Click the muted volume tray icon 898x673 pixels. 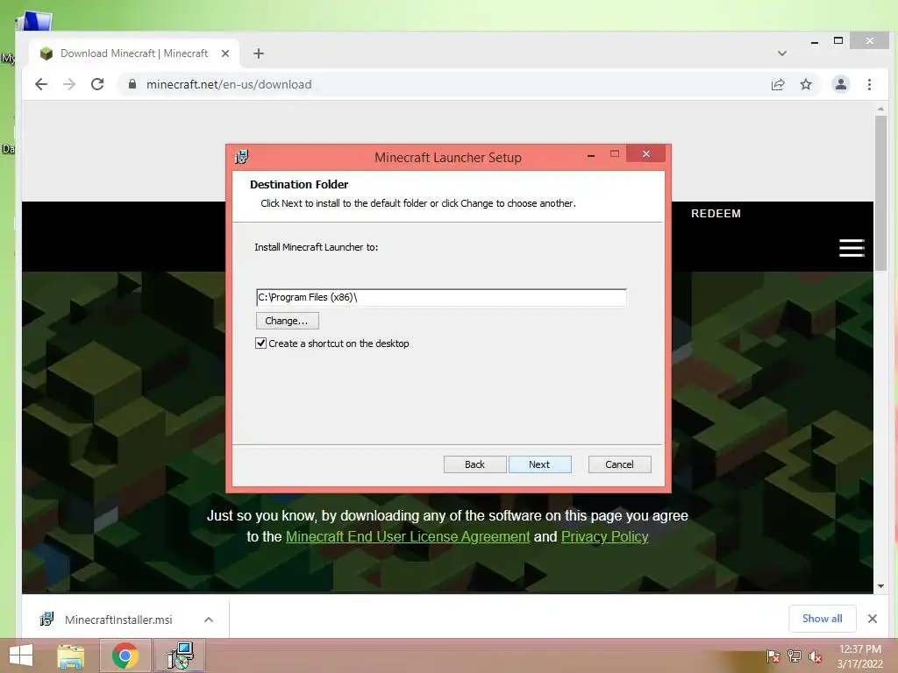coord(816,656)
